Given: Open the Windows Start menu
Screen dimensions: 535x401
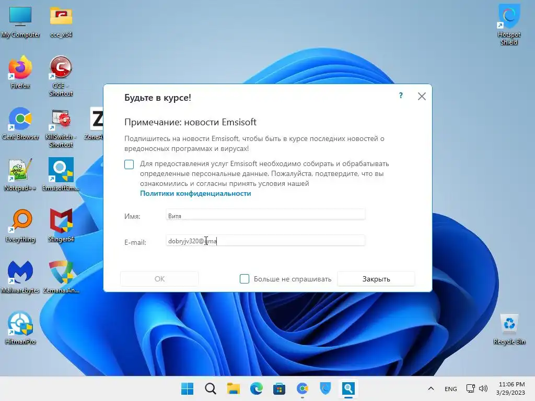Looking at the screenshot, I should coord(187,388).
